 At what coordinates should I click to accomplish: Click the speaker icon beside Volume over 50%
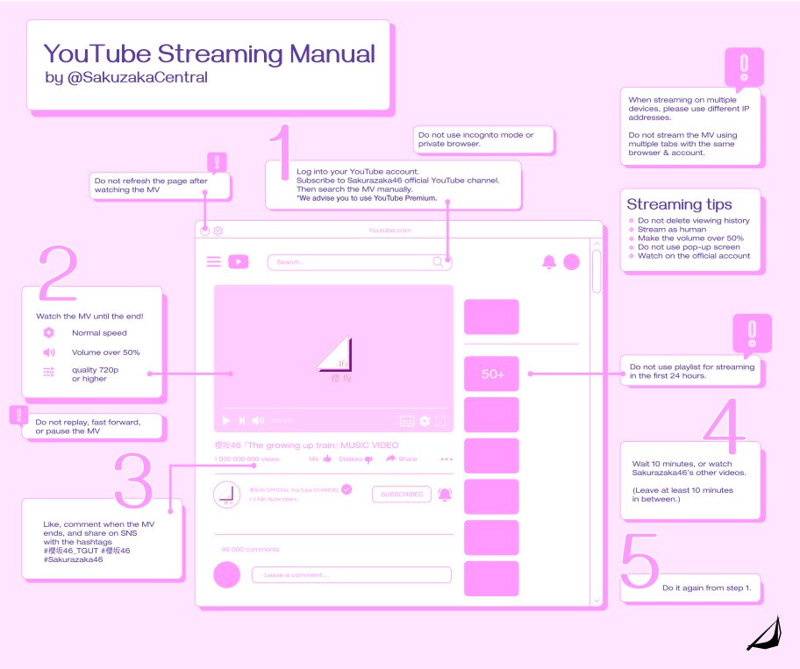(49, 352)
